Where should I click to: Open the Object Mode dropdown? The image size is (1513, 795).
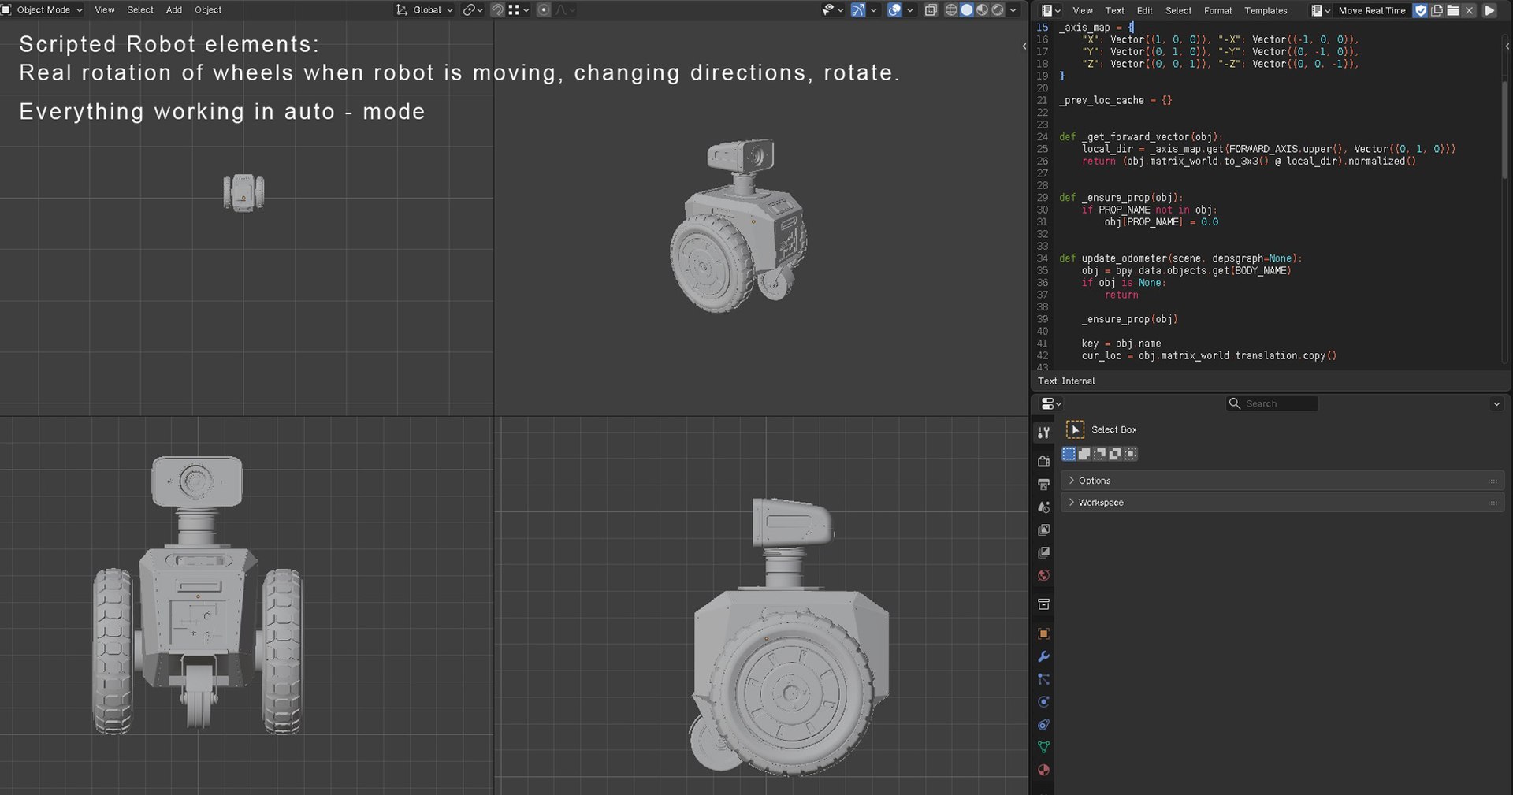(43, 10)
